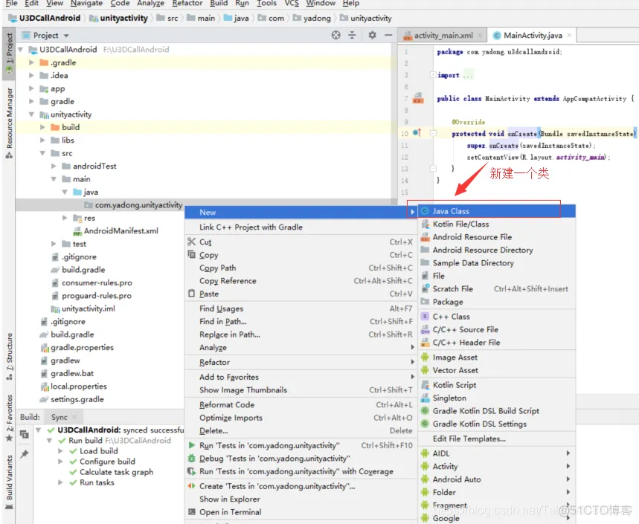This screenshot has height=524, width=639.
Task: Open the Structure side tab
Action: [x=9, y=356]
